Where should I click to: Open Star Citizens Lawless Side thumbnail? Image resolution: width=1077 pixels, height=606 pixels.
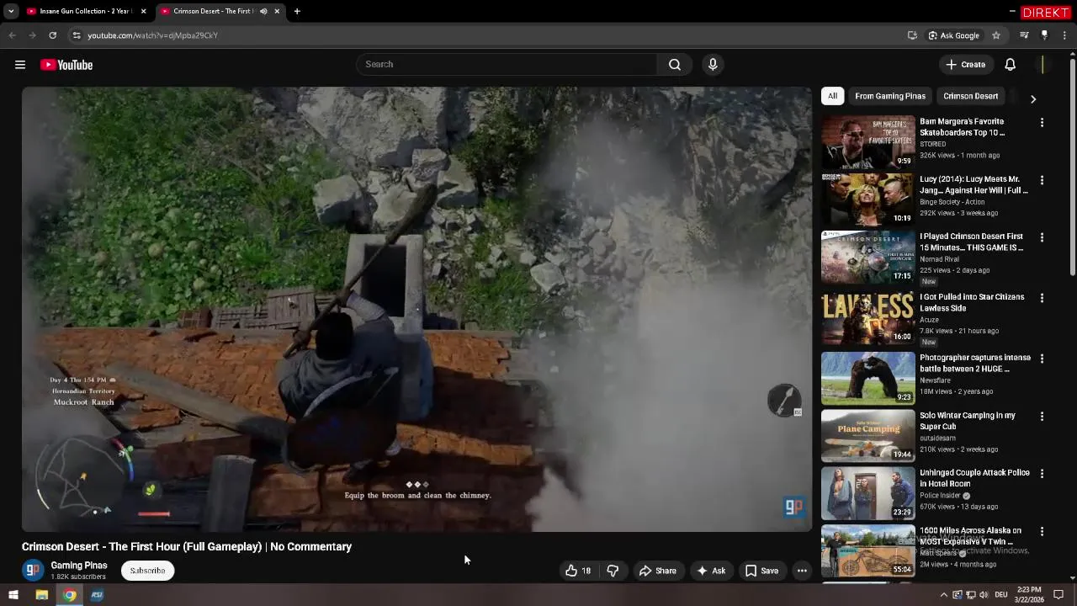tap(867, 317)
